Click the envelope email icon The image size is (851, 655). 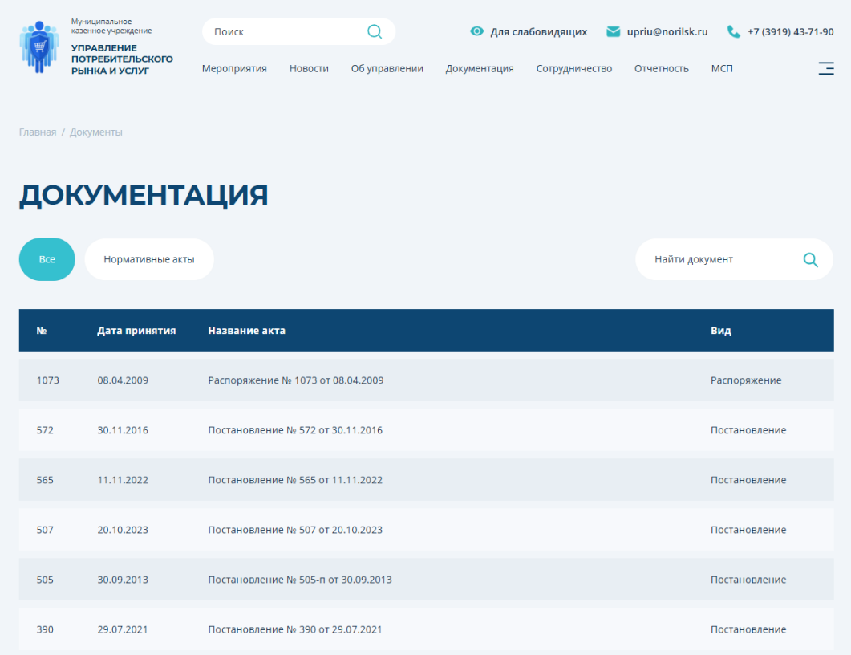click(x=614, y=31)
